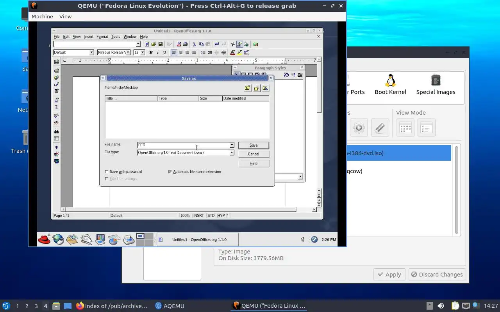This screenshot has width=500, height=312.
Task: Click the Increase Indent icon
Action: [x=223, y=53]
